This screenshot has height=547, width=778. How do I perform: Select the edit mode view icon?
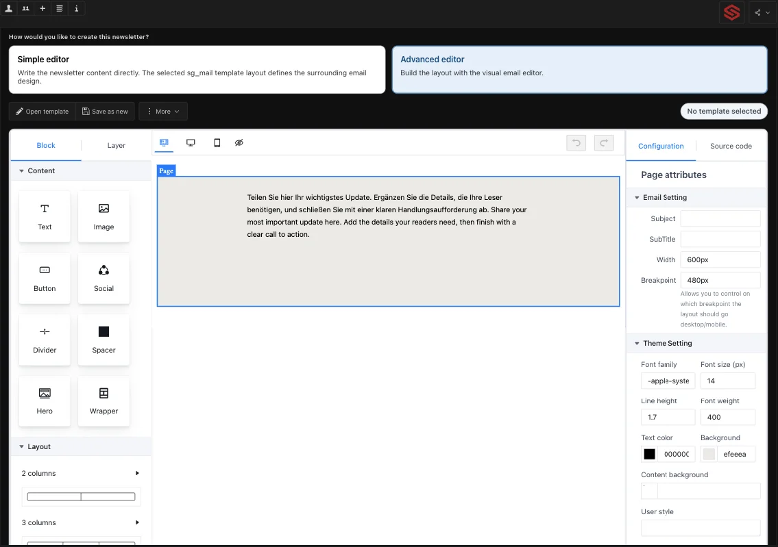[x=164, y=142]
